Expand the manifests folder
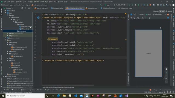The height and width of the screenshot is (98, 175). (5, 11)
